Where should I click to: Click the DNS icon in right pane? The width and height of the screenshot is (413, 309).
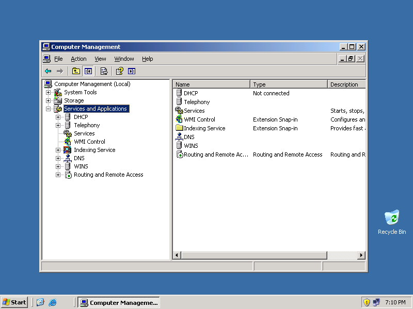coord(179,136)
